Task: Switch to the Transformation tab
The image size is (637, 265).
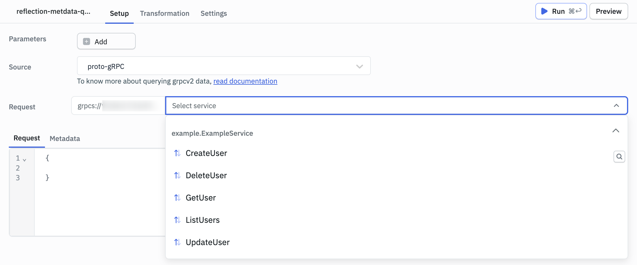Action: pyautogui.click(x=165, y=13)
